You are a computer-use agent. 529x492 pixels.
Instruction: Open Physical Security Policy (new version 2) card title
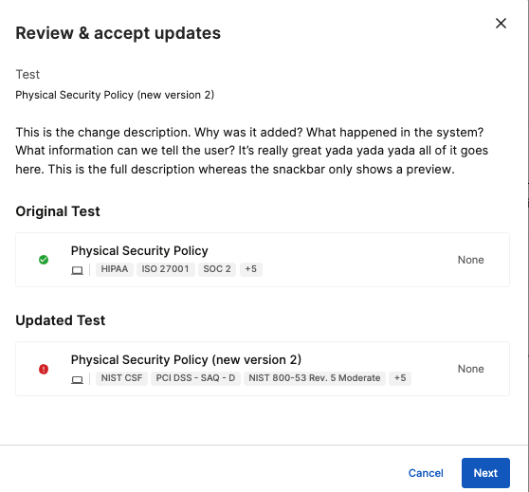[186, 359]
